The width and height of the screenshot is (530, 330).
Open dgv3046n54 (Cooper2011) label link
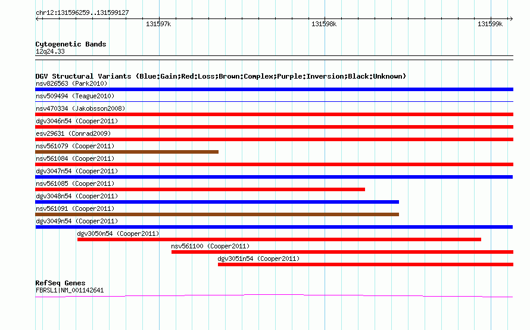pos(77,121)
